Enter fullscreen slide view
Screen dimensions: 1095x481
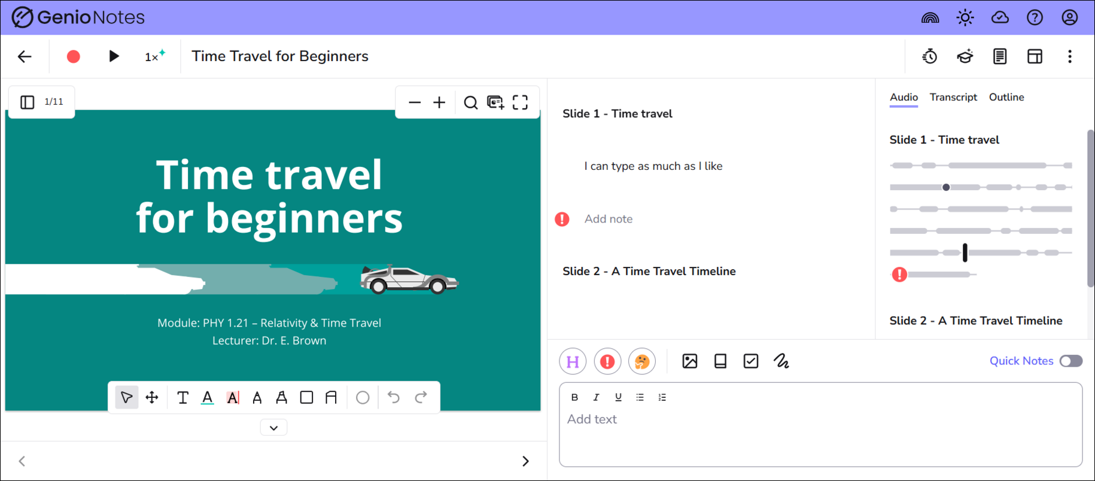(520, 102)
